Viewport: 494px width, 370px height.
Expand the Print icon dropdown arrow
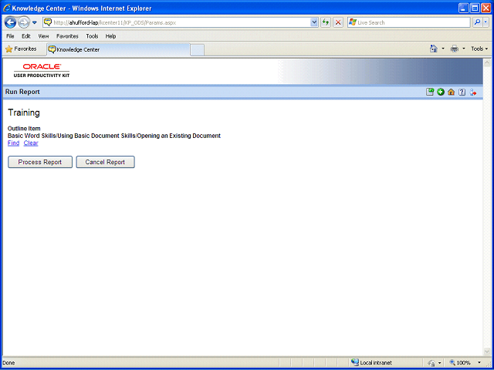[463, 49]
